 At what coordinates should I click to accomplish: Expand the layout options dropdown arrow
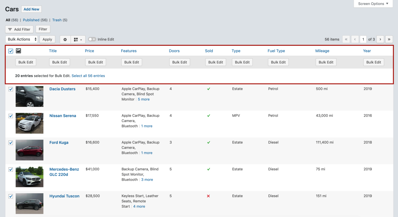[x=81, y=39]
